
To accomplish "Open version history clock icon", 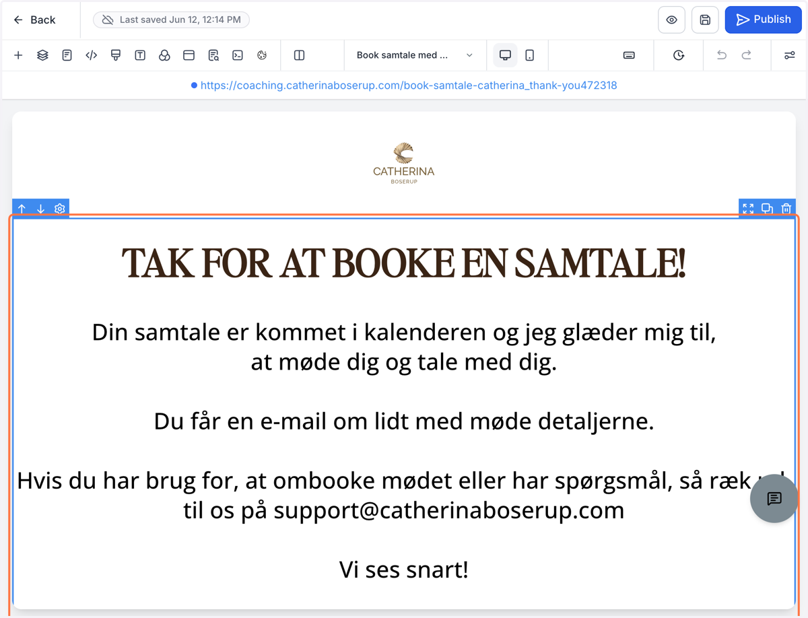I will (679, 55).
